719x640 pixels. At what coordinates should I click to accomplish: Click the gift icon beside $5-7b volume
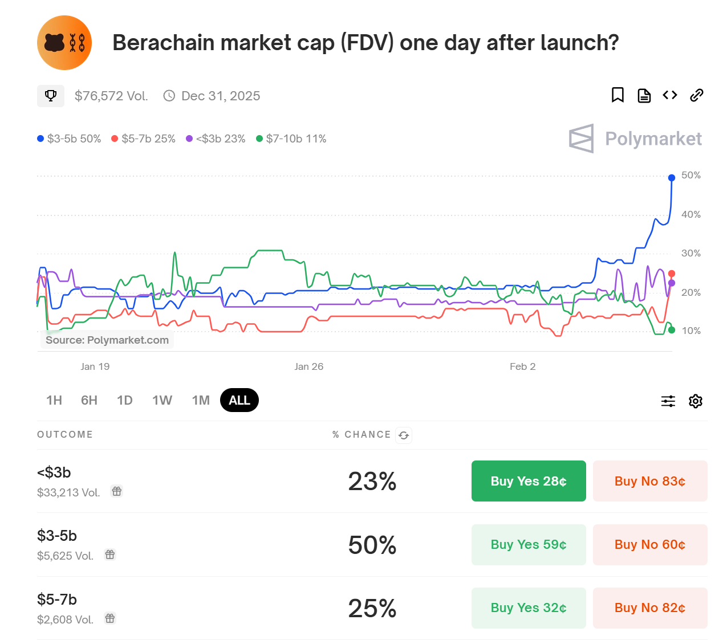pos(109,618)
